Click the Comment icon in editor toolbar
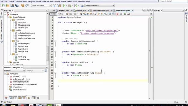 [x=125, y=14]
